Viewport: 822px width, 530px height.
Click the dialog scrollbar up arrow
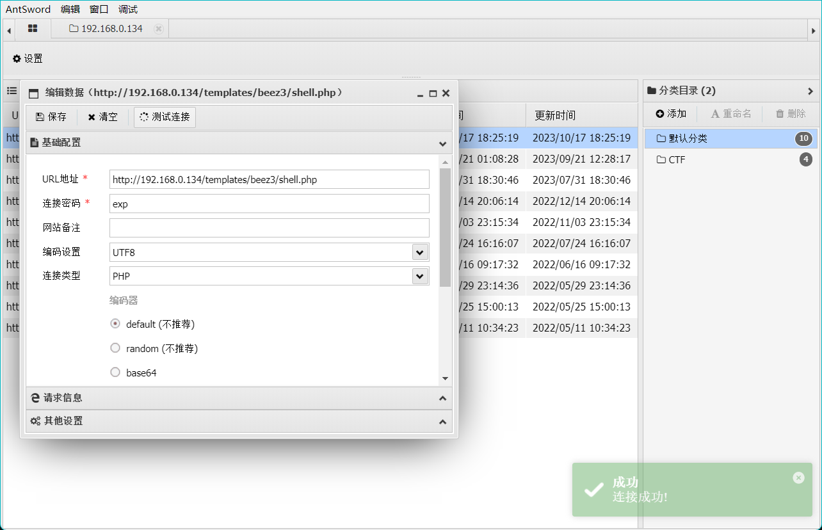[445, 162]
